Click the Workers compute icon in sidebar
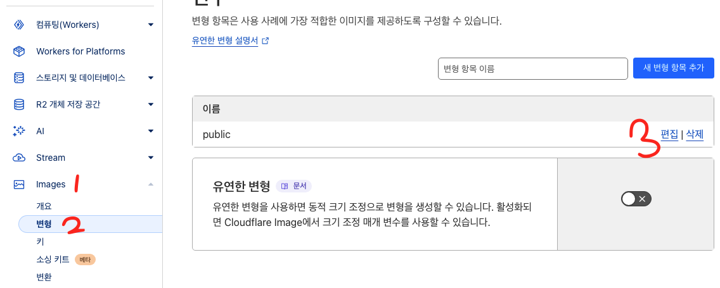Screen dimensions: 720x288 tap(19, 25)
